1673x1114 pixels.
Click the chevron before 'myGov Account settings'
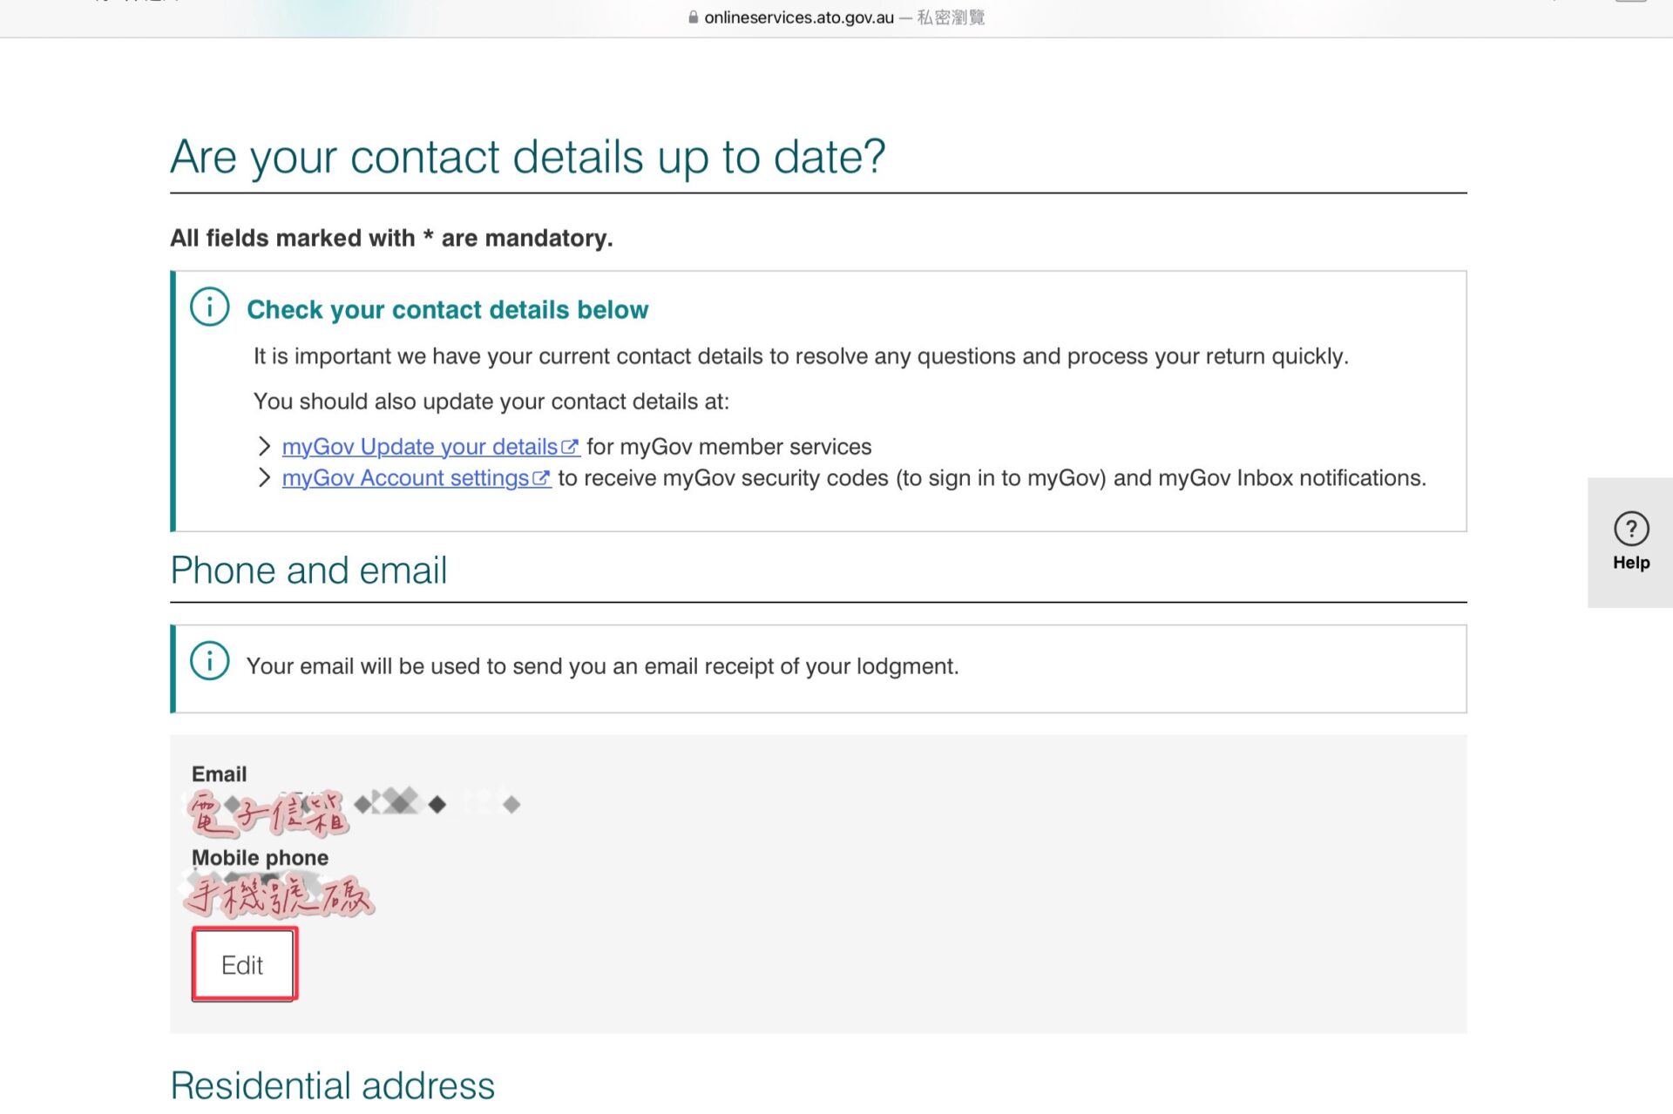pos(264,478)
